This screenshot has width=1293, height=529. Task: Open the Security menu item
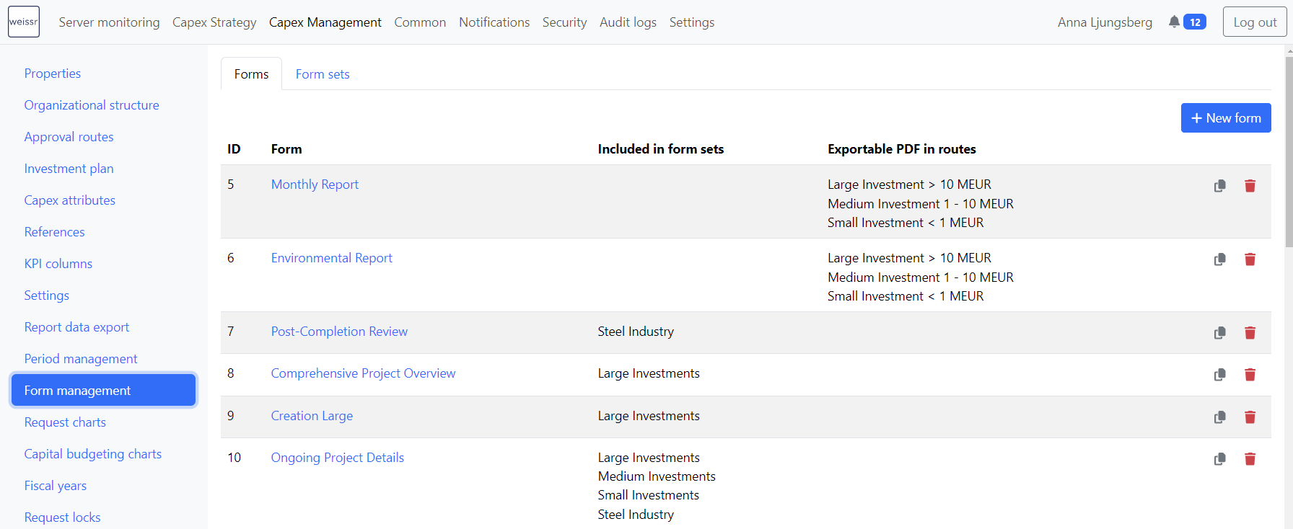pyautogui.click(x=564, y=22)
